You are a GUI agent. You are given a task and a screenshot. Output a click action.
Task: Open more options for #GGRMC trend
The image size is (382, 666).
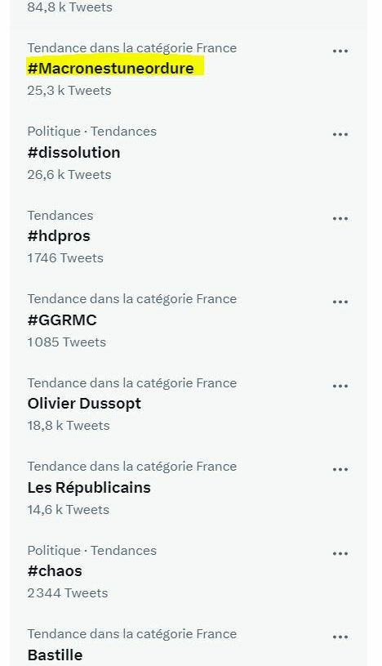(x=340, y=302)
